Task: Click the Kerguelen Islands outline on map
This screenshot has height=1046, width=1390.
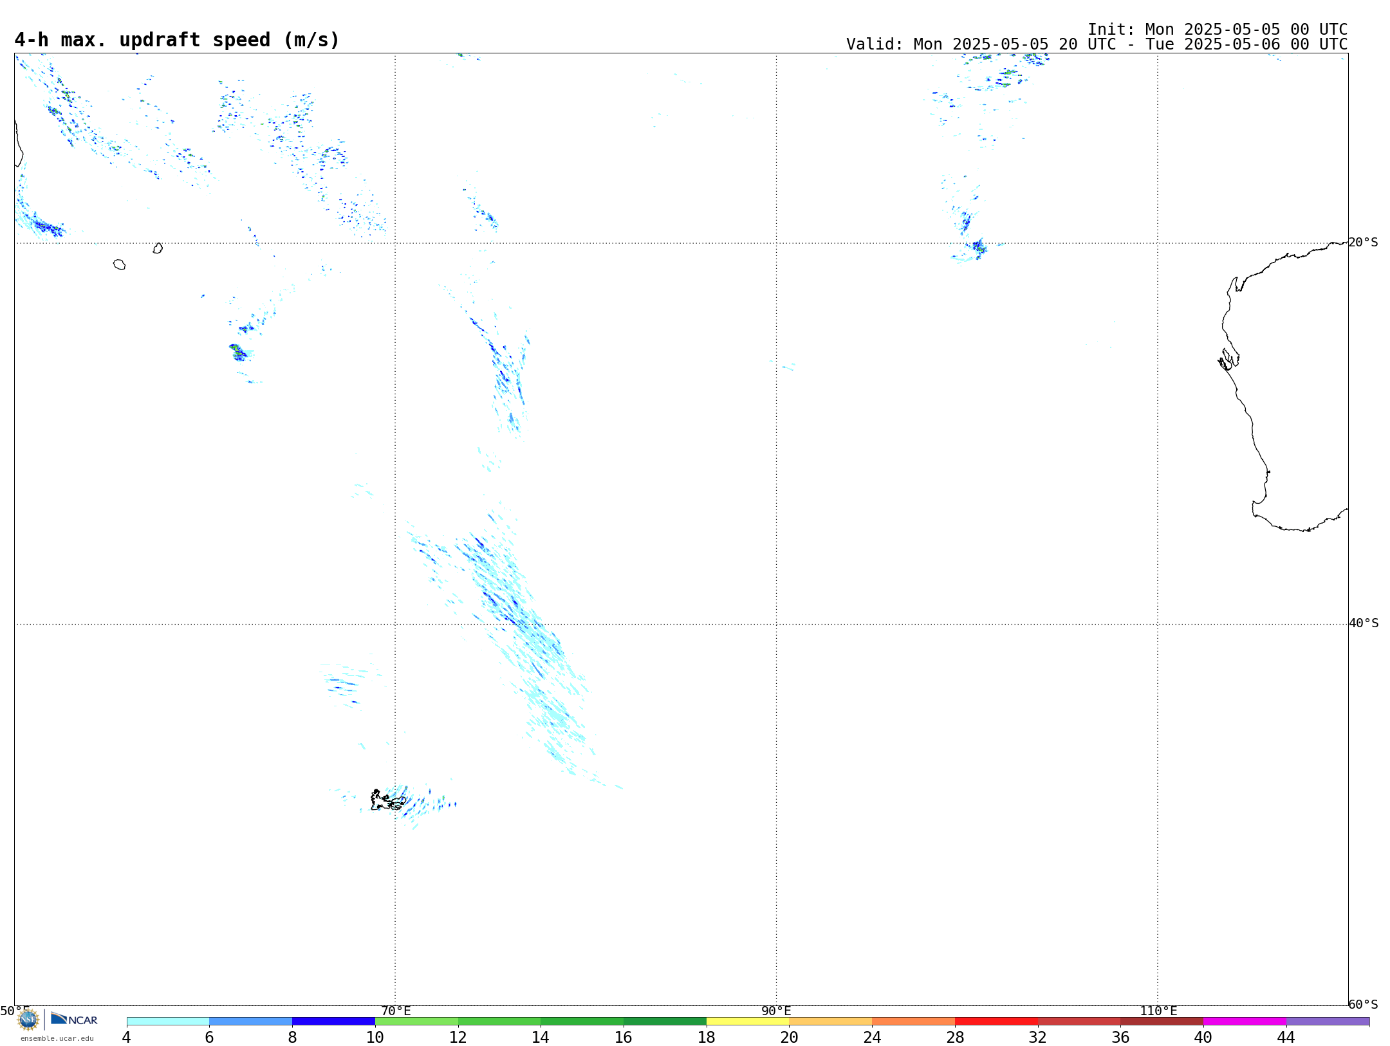Action: (388, 800)
